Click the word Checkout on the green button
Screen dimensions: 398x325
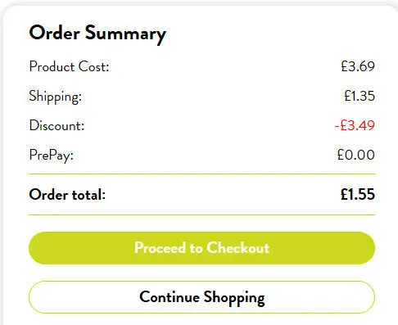coord(238,248)
